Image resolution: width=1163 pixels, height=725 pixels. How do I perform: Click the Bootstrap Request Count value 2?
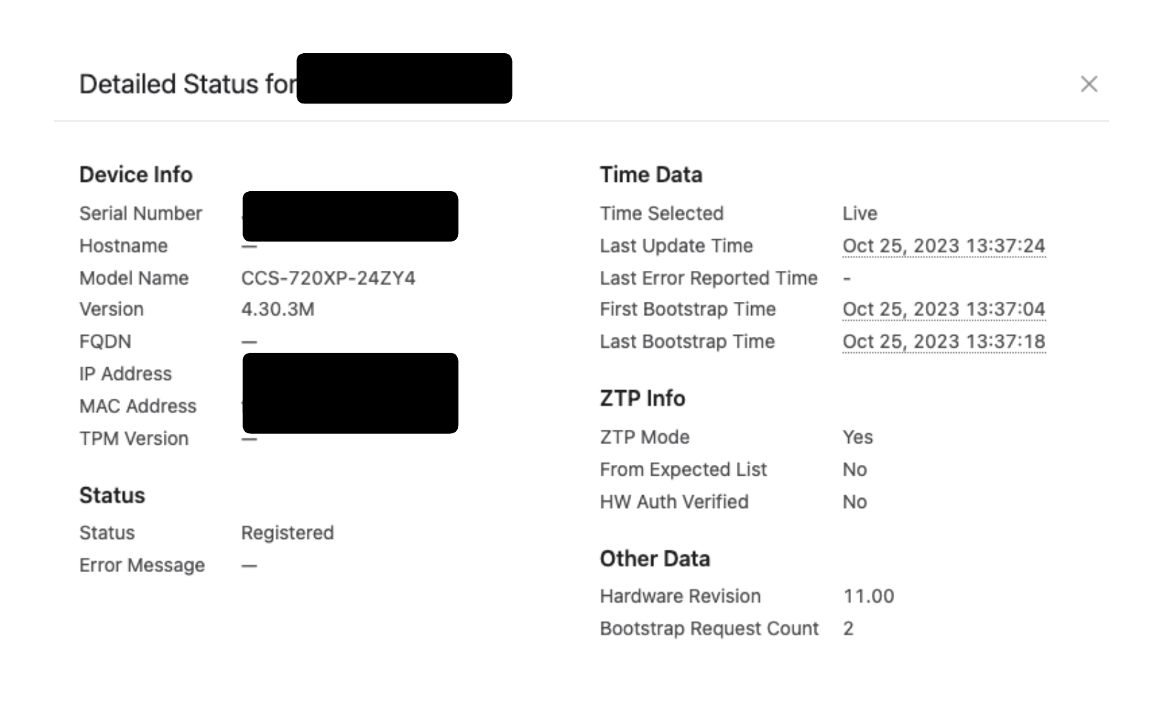[x=847, y=628]
